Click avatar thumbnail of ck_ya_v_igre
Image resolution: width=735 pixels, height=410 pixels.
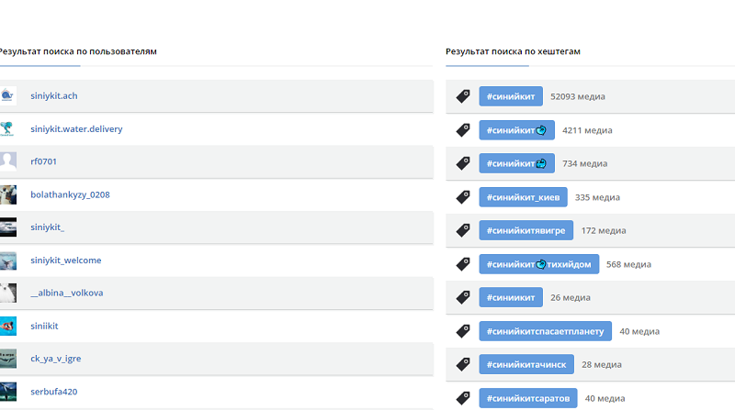pyautogui.click(x=8, y=359)
